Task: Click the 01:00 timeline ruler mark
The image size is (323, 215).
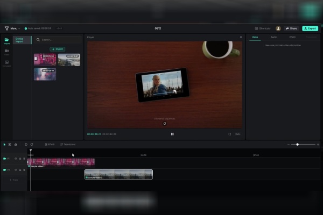Action: tap(256, 155)
